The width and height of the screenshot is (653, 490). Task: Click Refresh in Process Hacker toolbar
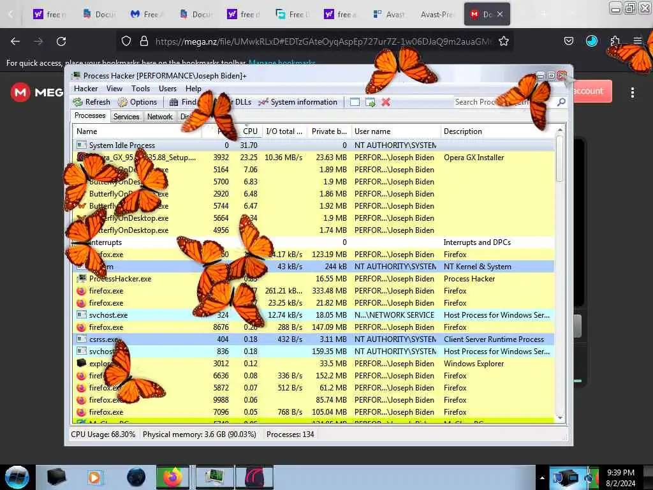92,102
